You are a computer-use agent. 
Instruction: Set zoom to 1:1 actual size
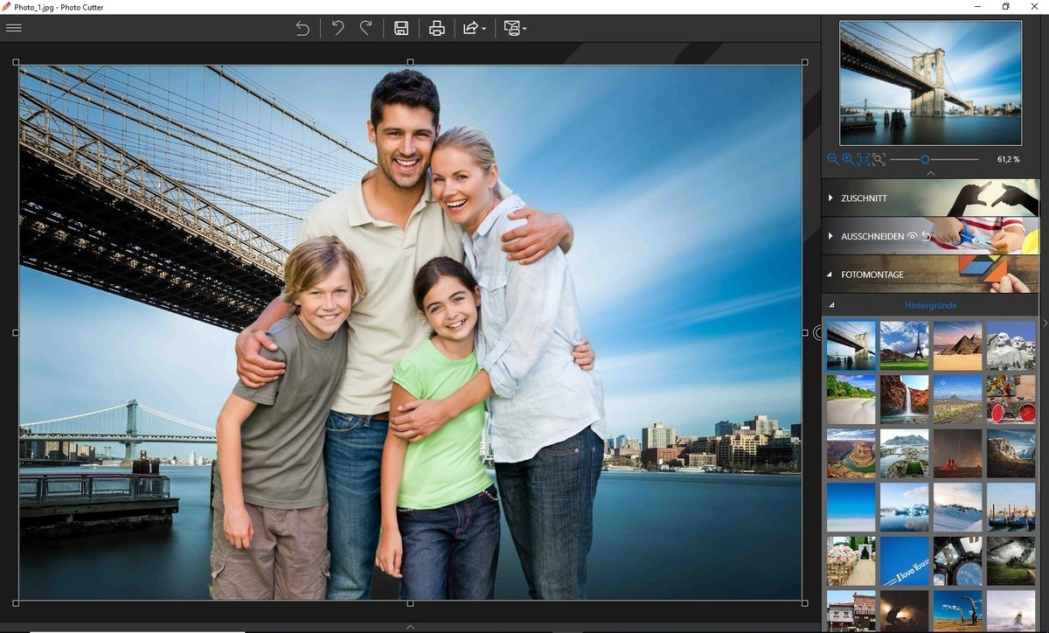click(864, 159)
